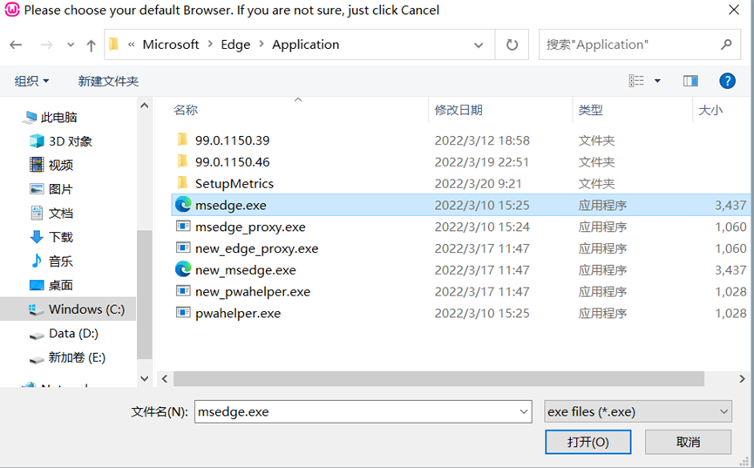Click the horizontal scrollbar thumb
Image resolution: width=754 pixels, height=468 pixels.
tap(438, 379)
